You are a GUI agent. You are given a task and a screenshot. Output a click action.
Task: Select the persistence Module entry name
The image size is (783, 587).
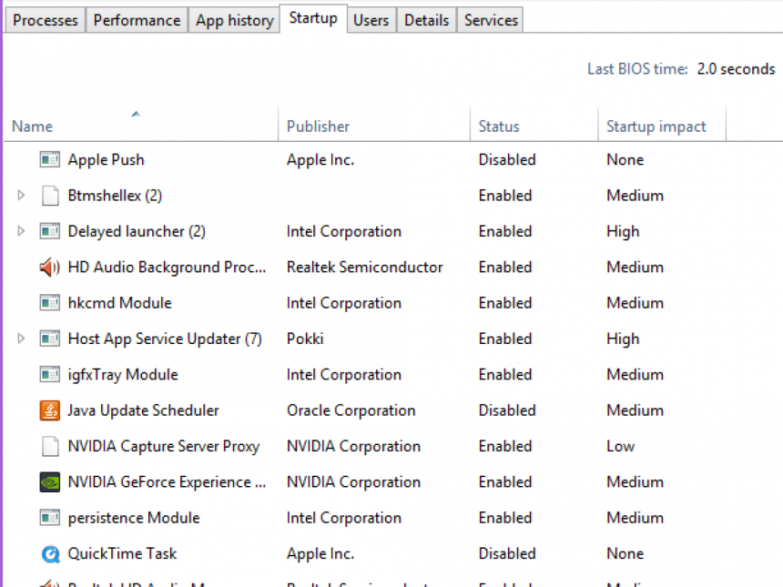coord(134,518)
